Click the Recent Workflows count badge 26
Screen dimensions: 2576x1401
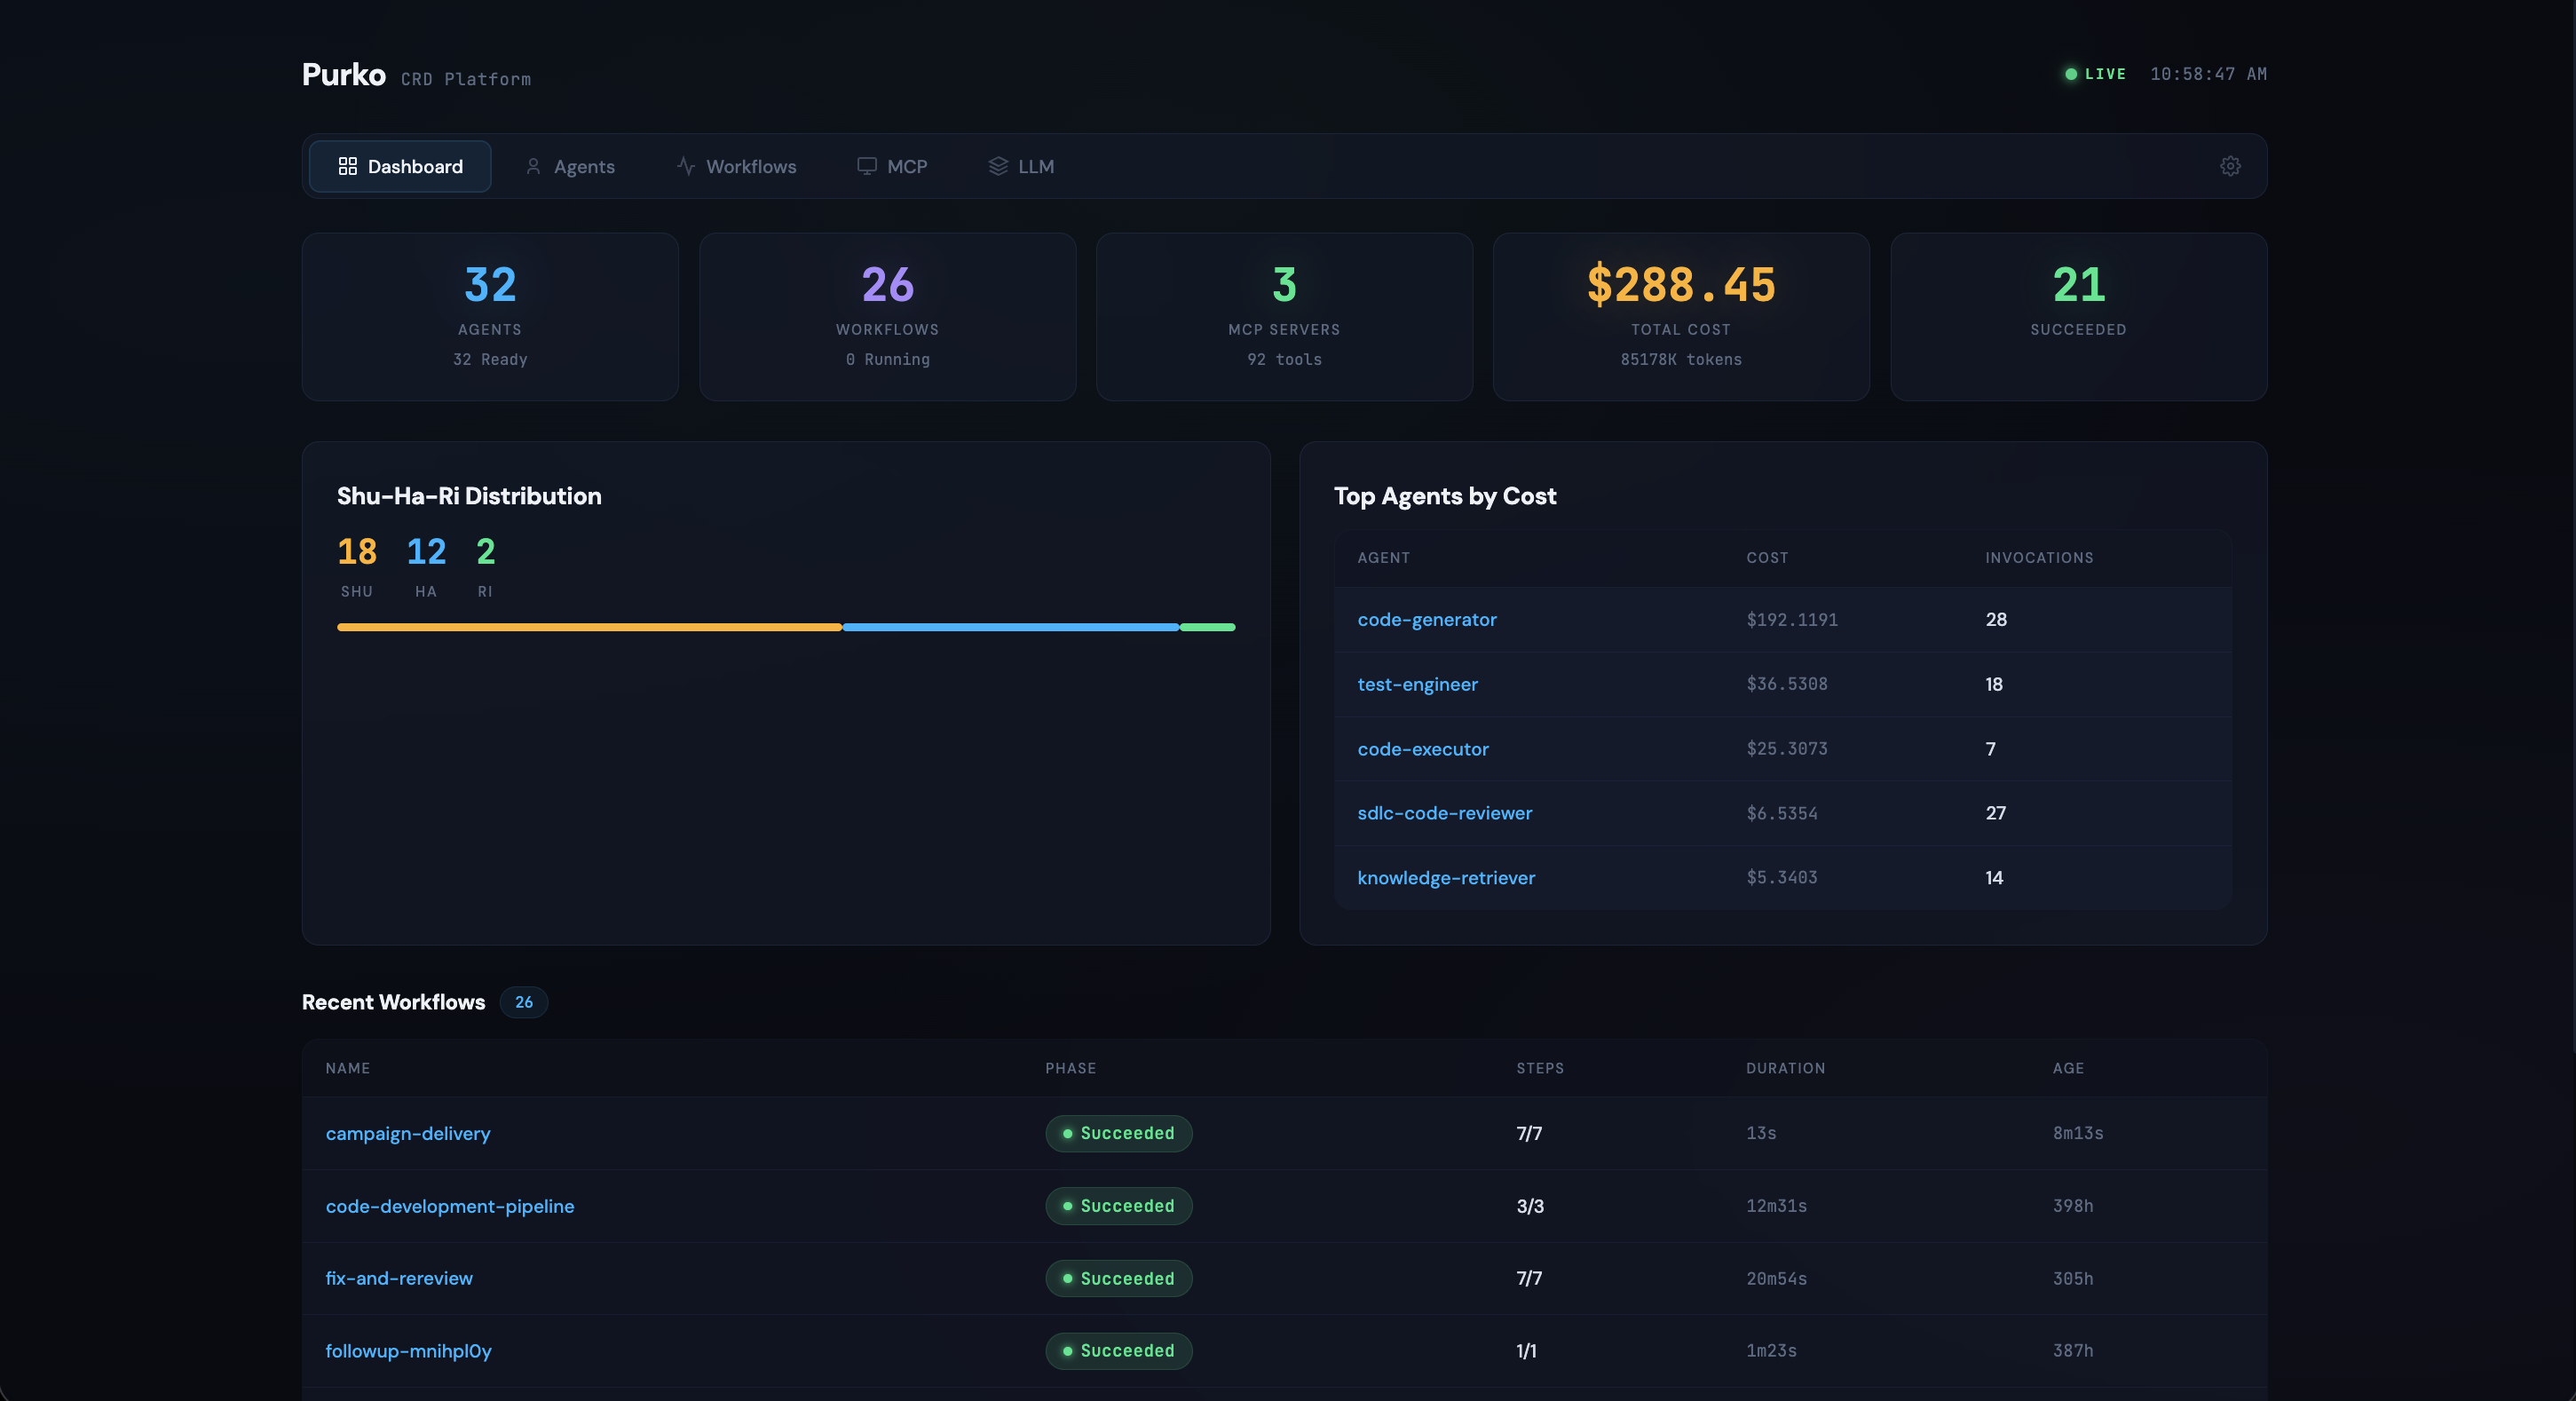pyautogui.click(x=523, y=1002)
